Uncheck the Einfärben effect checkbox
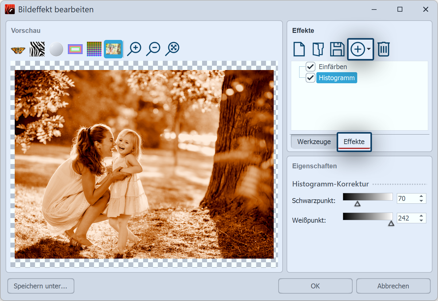The width and height of the screenshot is (438, 301). click(310, 67)
